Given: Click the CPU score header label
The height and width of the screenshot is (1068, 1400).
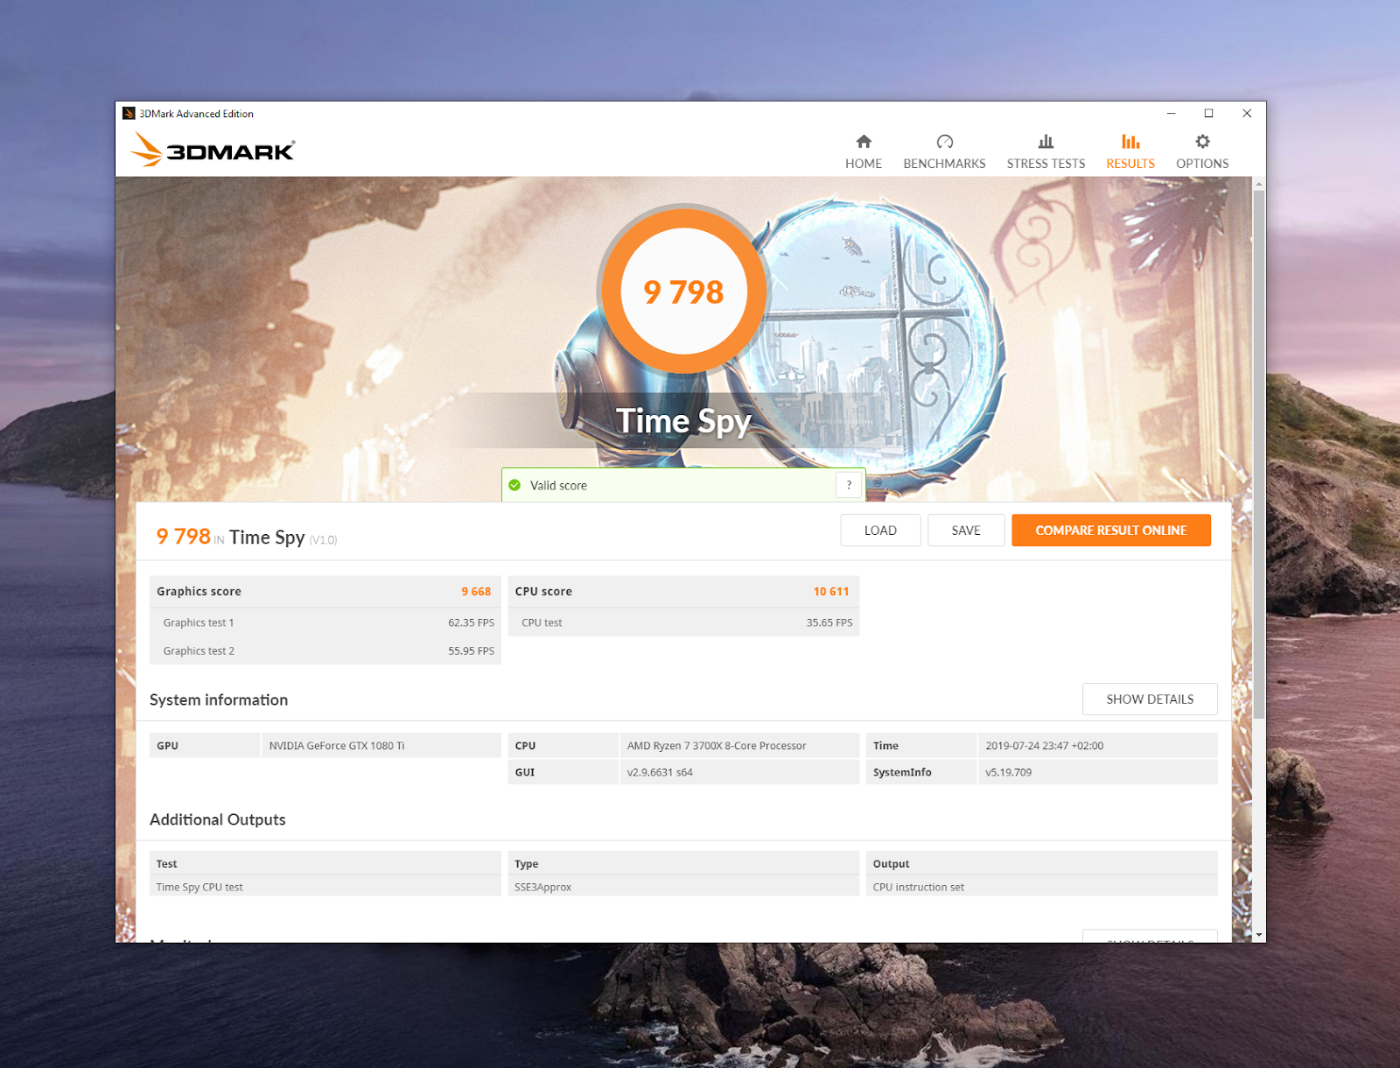Looking at the screenshot, I should click(543, 592).
